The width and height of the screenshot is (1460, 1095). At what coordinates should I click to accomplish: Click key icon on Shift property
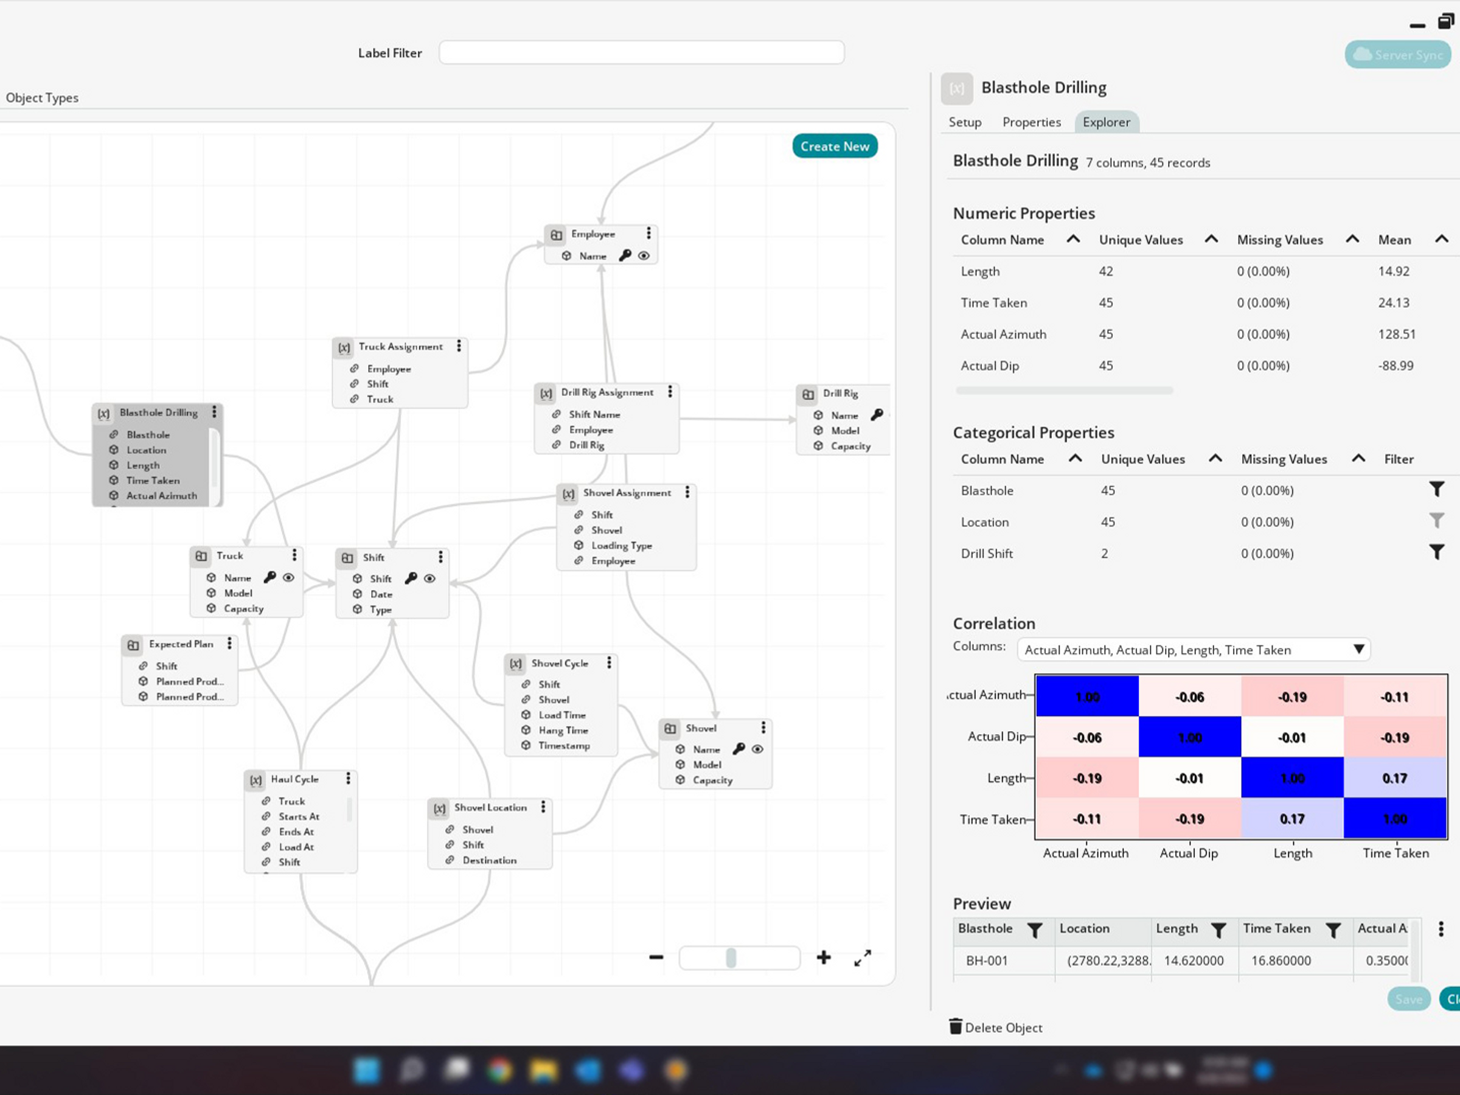[411, 579]
